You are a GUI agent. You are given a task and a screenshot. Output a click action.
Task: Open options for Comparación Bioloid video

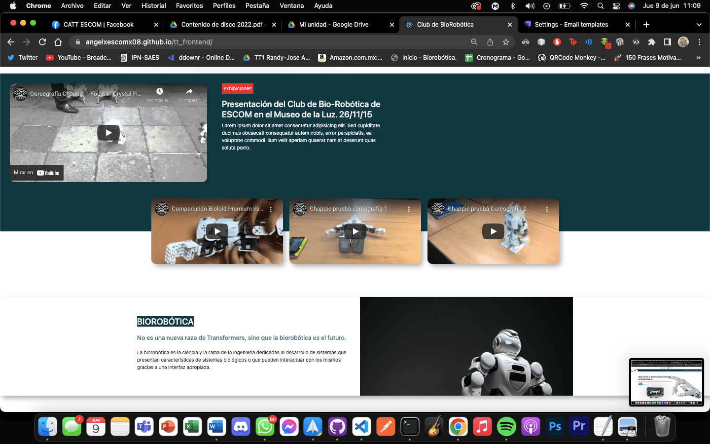pyautogui.click(x=271, y=209)
